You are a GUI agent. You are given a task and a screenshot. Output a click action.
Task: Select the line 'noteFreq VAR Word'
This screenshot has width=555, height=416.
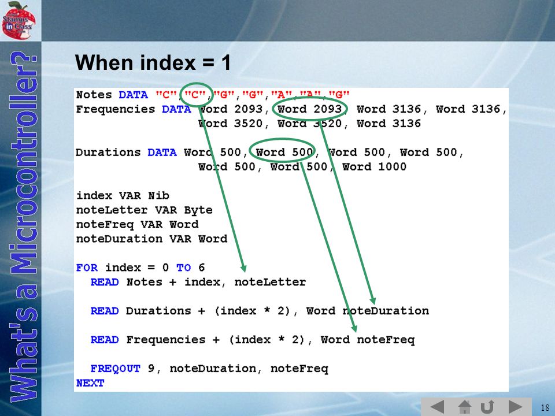[x=138, y=224]
